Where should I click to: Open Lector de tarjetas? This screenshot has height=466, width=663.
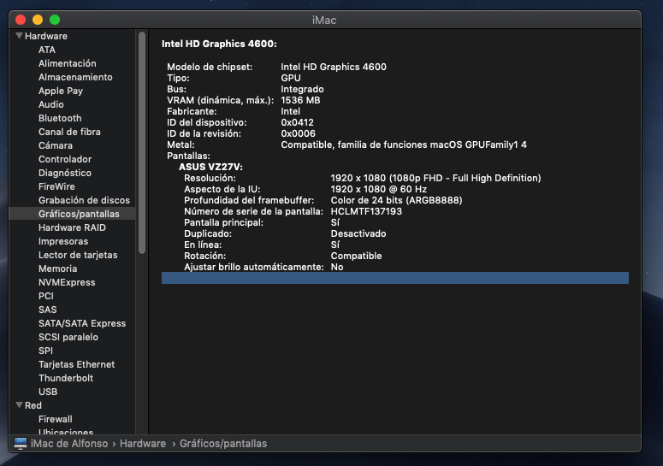[78, 255]
